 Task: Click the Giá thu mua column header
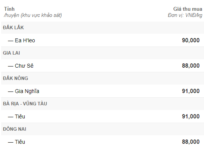tap(187, 9)
